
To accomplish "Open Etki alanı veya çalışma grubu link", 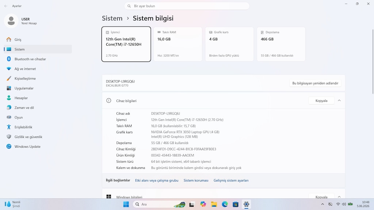I will click(x=157, y=180).
